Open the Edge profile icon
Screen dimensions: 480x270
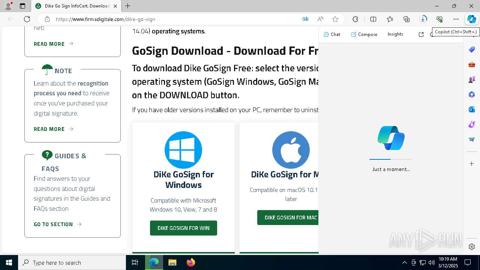[x=8, y=6]
